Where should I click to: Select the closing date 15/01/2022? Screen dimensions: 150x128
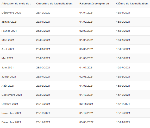[123, 122]
